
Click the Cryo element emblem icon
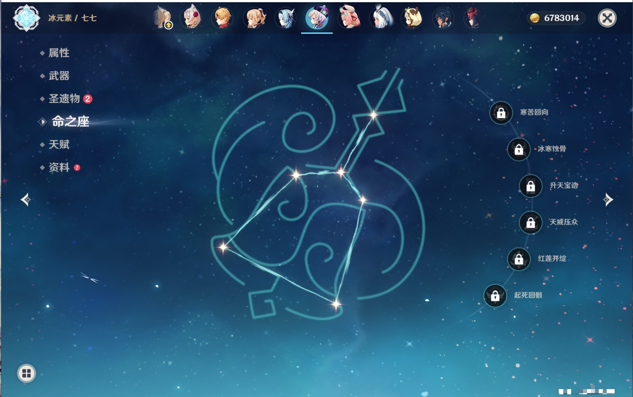[26, 18]
